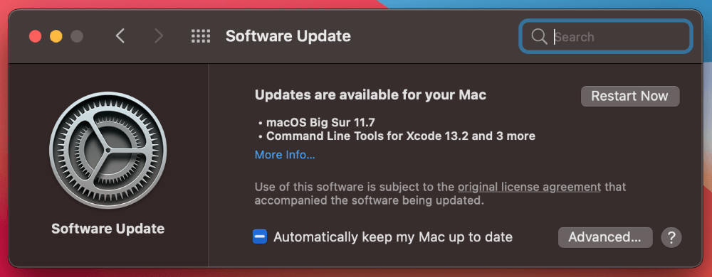Open the original license agreement link
Viewport: 712px width, 277px height.
pyautogui.click(x=529, y=187)
